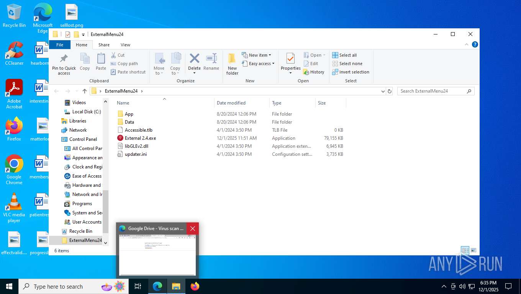Select Control Panel in navigation pane
The width and height of the screenshot is (521, 294).
point(83,139)
